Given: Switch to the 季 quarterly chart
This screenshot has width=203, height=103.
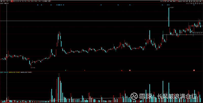Looking at the screenshot, I should pos(18,1).
